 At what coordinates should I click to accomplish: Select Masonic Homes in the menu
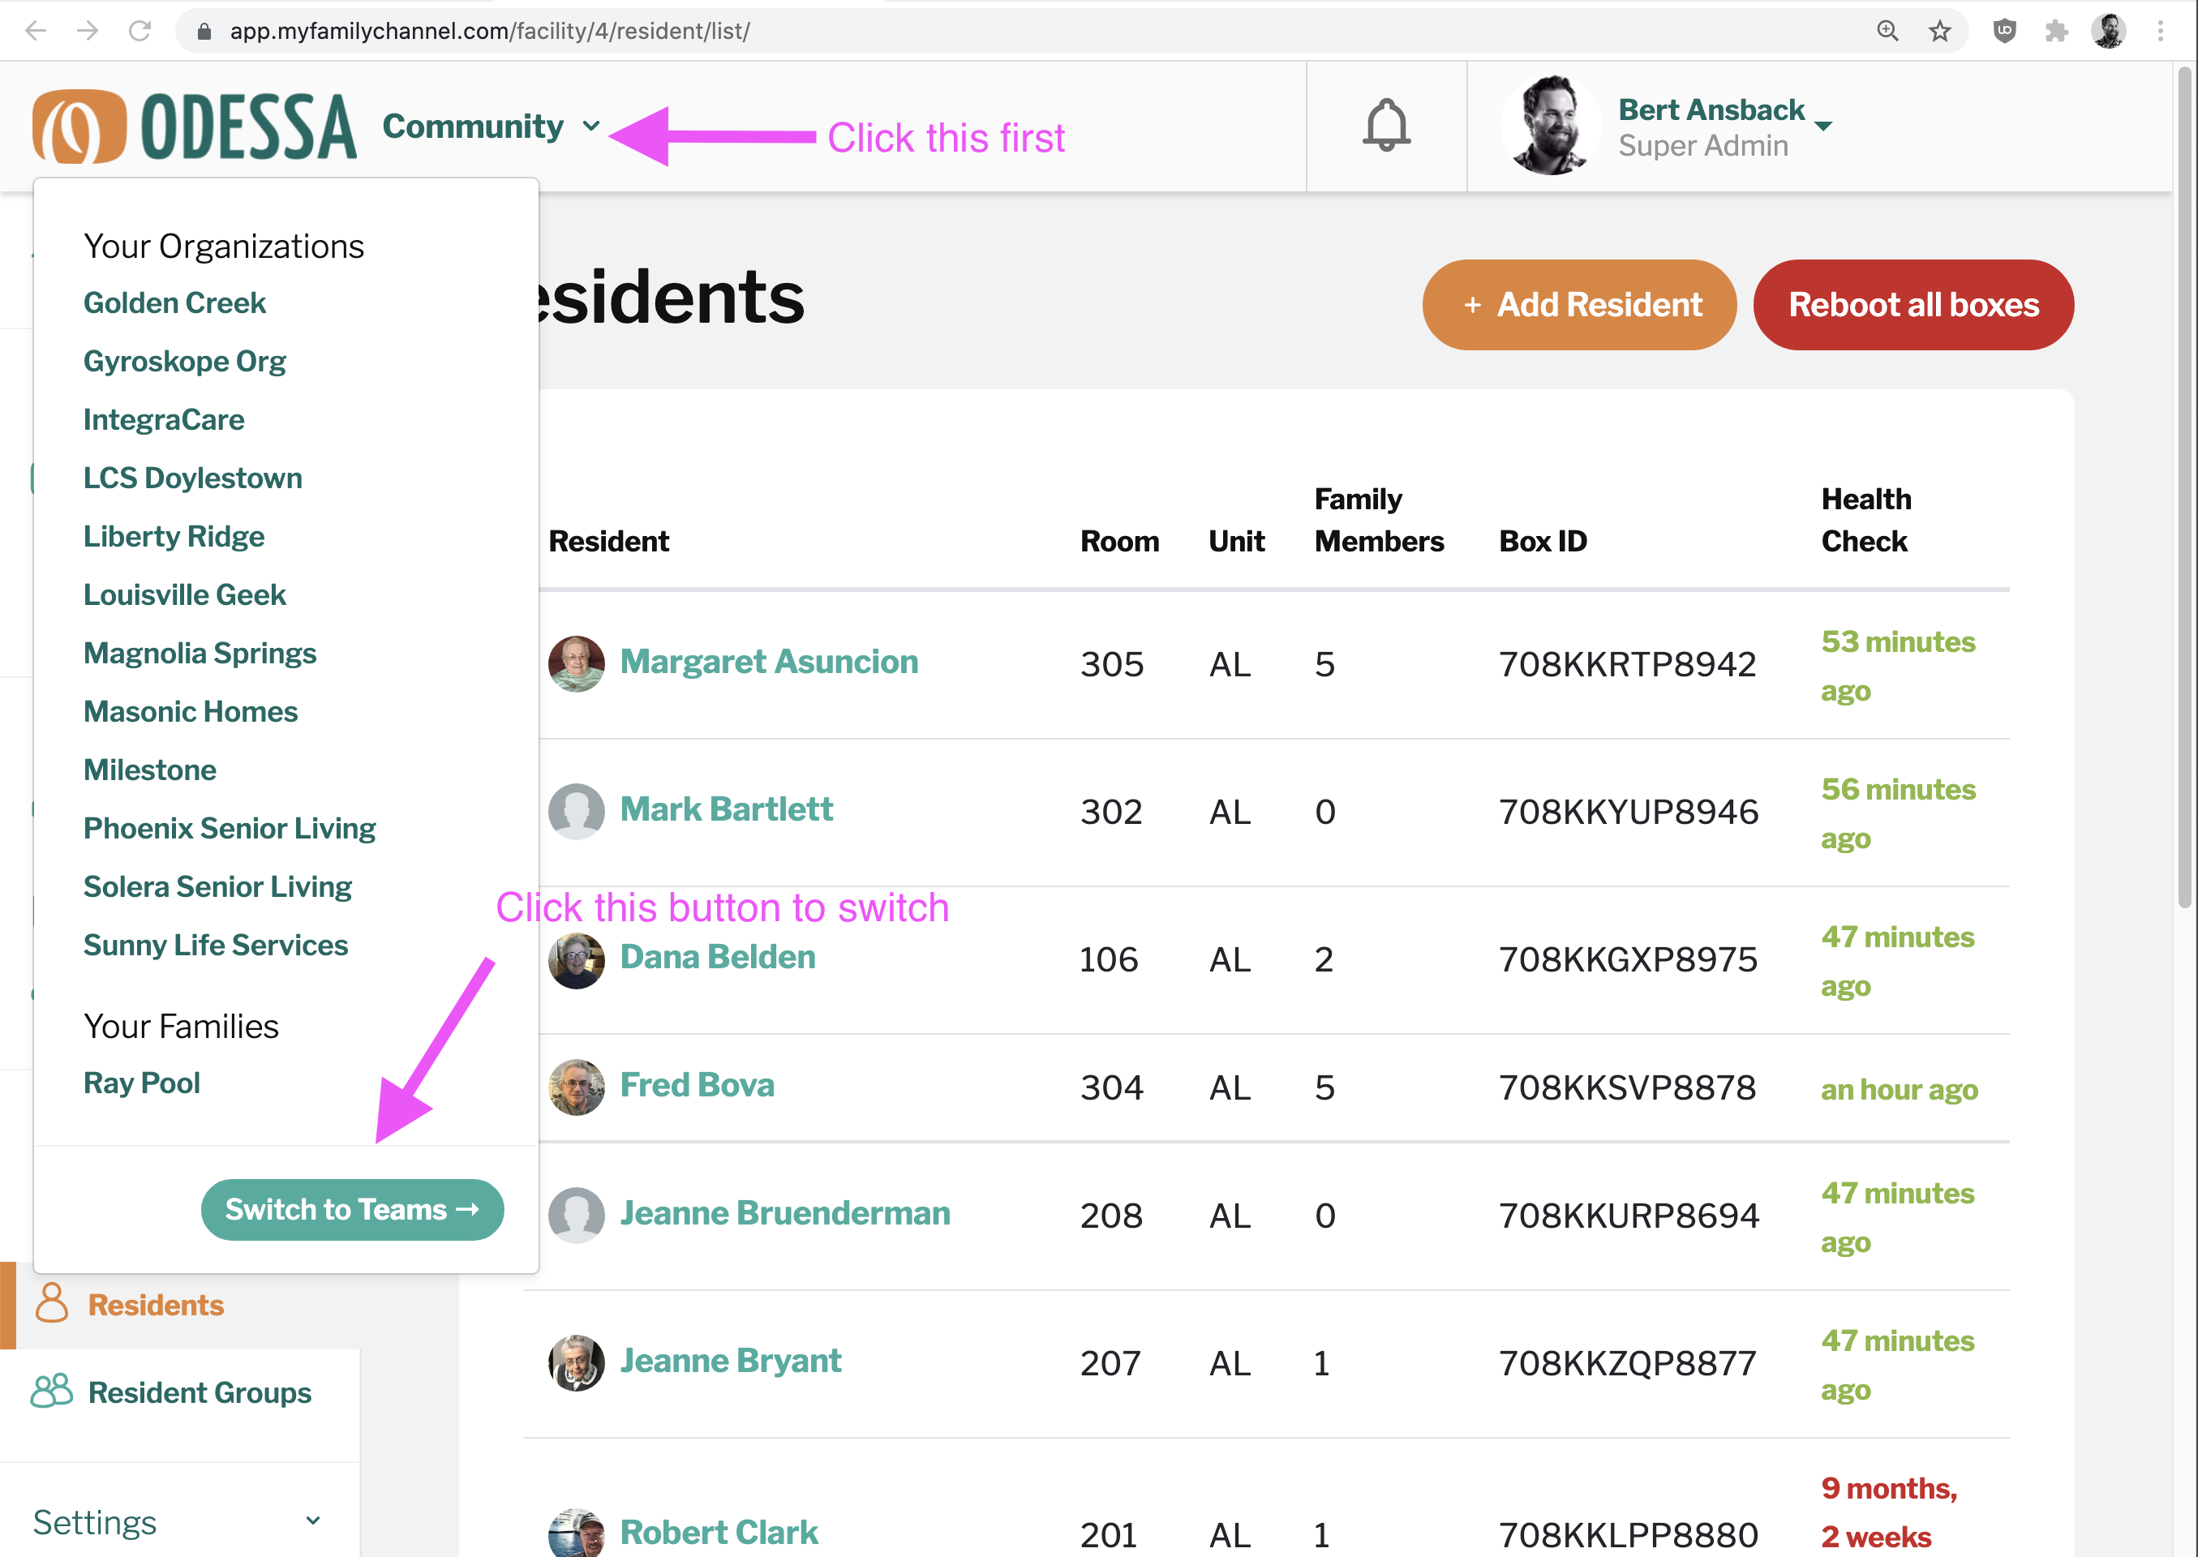[x=191, y=712]
